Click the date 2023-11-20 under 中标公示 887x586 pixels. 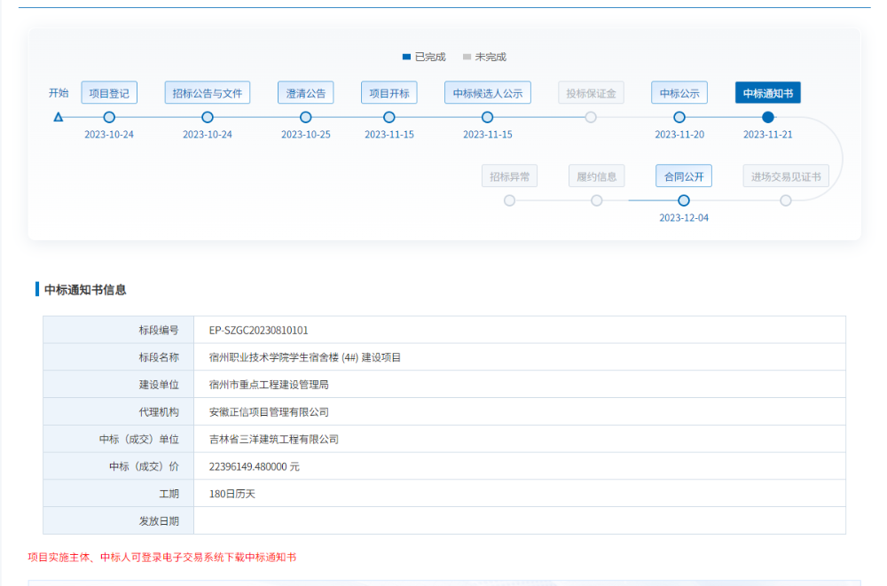679,135
